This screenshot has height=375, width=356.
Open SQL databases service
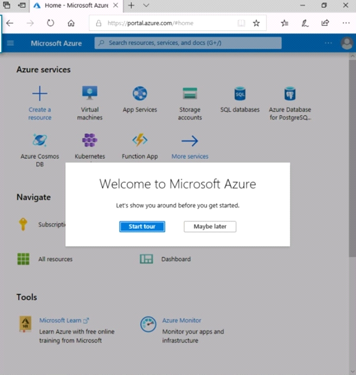pyautogui.click(x=240, y=100)
